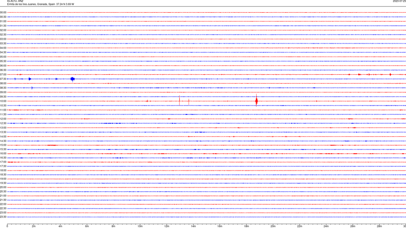Click the 10:30 time row label
406x228 pixels.
coord(3,106)
